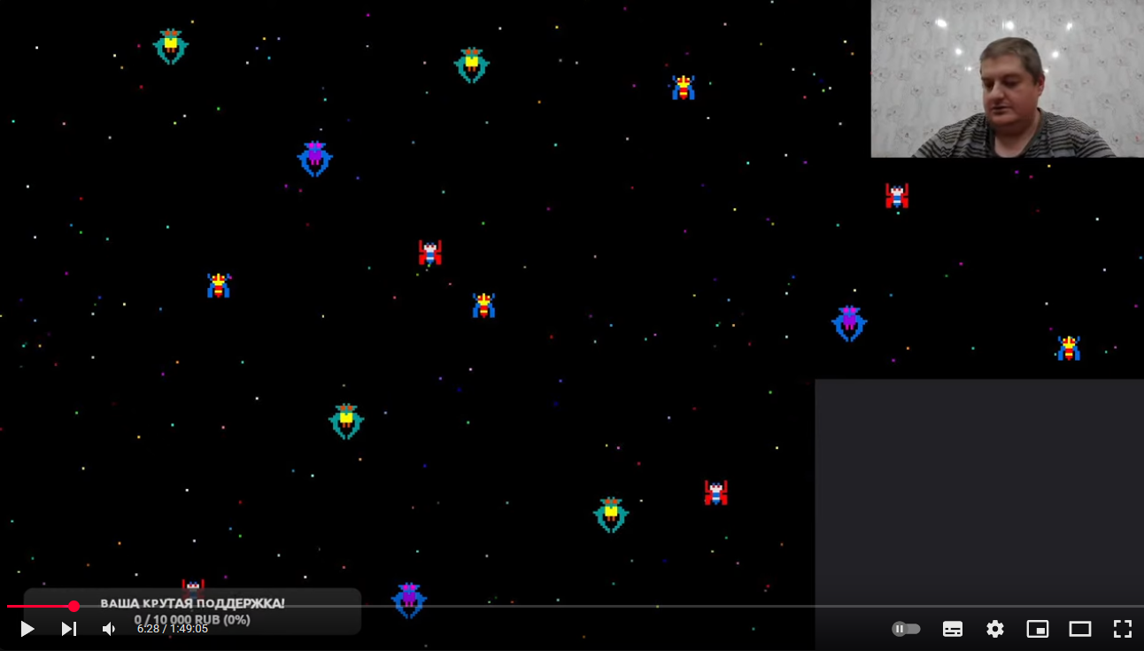This screenshot has width=1144, height=651.
Task: Play the paused video
Action: [27, 629]
